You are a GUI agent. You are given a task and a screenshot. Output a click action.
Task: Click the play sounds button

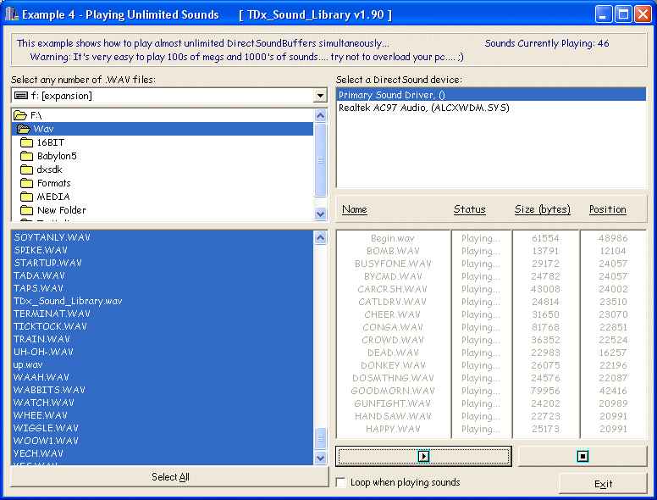pos(423,456)
